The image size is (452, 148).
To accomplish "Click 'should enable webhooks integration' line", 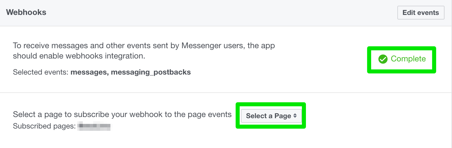I will tap(79, 56).
